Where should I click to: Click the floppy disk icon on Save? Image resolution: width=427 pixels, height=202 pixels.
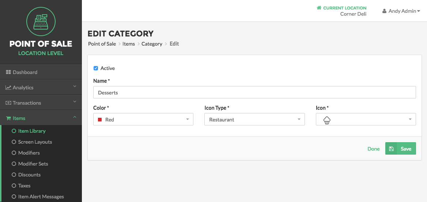pos(391,148)
